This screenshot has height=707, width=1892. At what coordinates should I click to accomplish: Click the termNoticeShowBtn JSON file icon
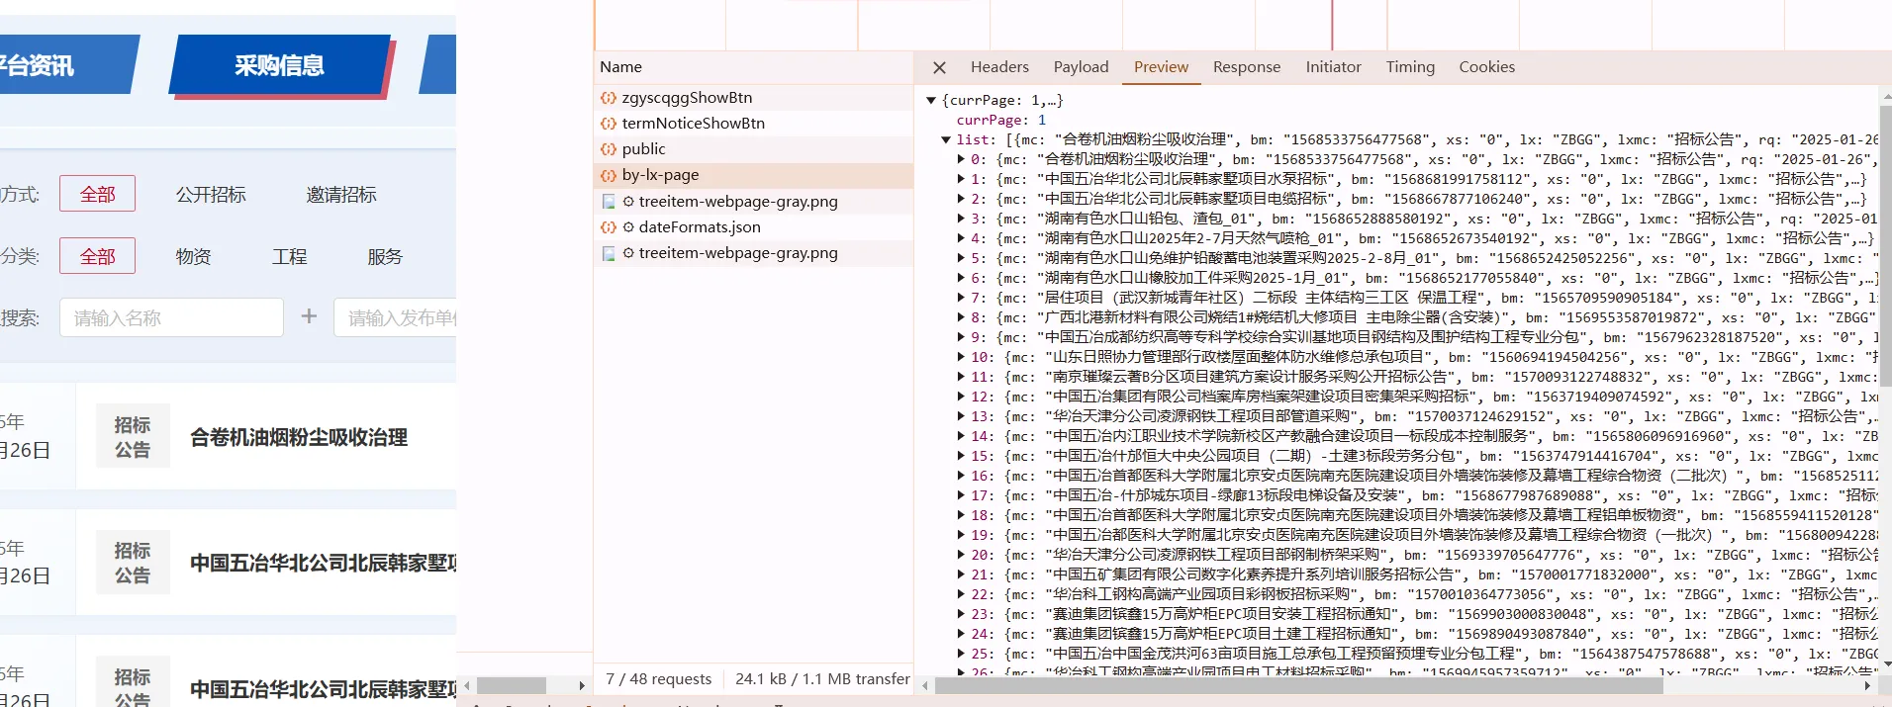pyautogui.click(x=609, y=124)
